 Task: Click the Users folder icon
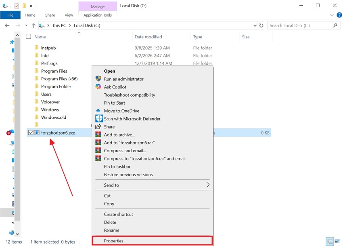pyautogui.click(x=37, y=94)
